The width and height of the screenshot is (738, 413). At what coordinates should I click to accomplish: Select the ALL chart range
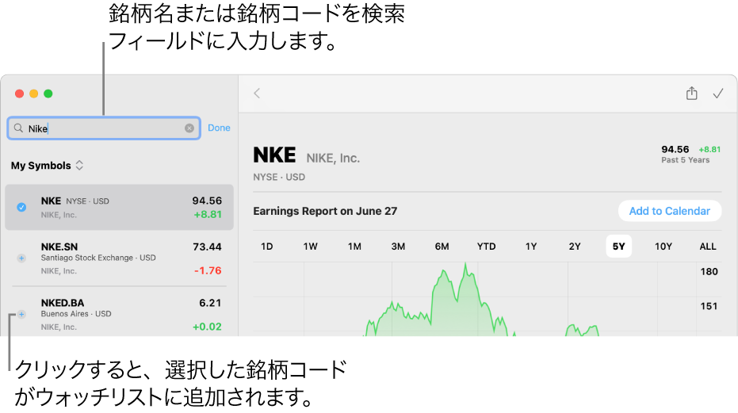tap(707, 247)
